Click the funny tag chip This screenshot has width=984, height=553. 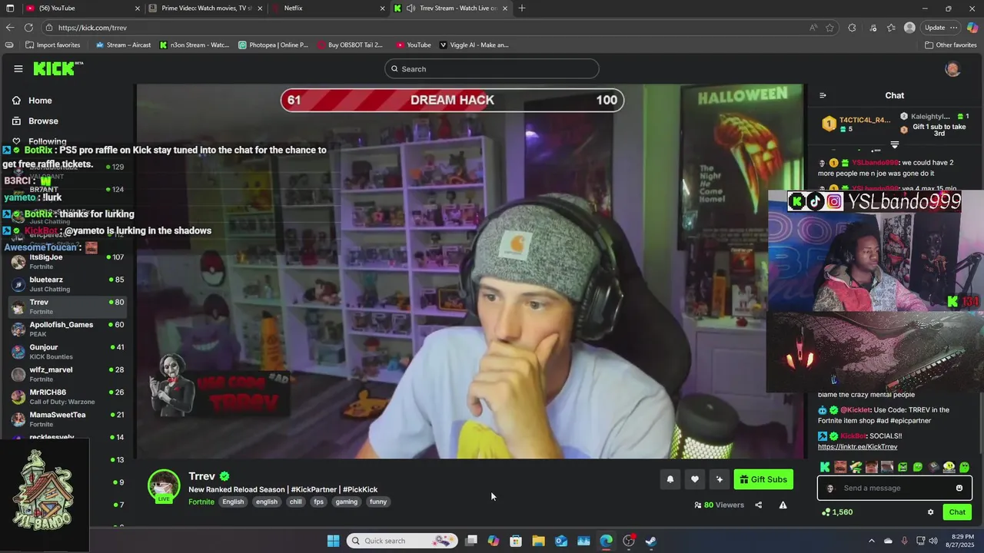[378, 502]
